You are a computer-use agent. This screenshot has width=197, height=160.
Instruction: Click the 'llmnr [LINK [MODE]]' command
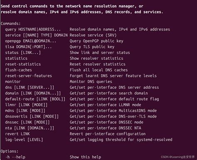[26, 105]
